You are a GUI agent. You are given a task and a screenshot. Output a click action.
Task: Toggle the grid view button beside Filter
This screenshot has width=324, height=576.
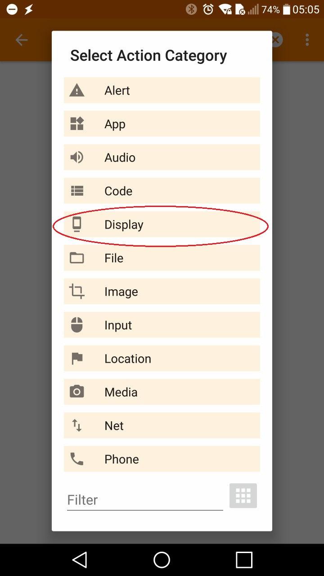[243, 495]
